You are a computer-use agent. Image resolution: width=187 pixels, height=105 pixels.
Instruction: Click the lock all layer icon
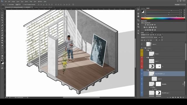[151, 40]
